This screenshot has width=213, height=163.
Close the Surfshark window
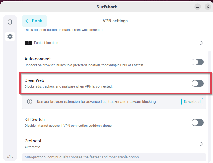(208, 6)
